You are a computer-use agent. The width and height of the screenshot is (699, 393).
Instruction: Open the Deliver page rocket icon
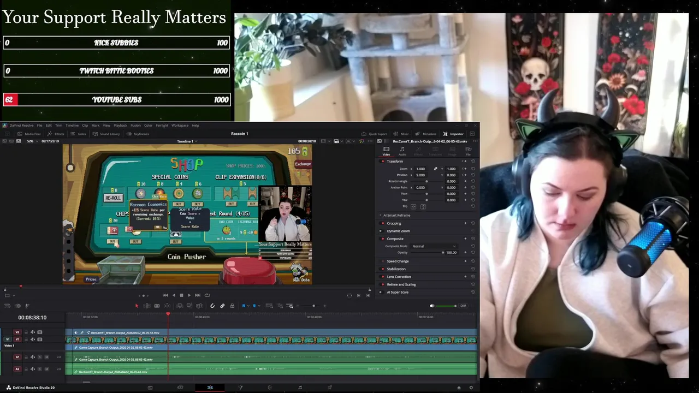330,388
